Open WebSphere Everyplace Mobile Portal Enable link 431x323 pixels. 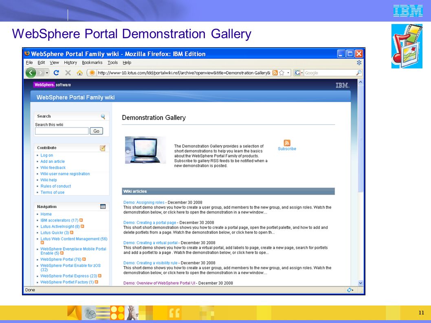[73, 251]
